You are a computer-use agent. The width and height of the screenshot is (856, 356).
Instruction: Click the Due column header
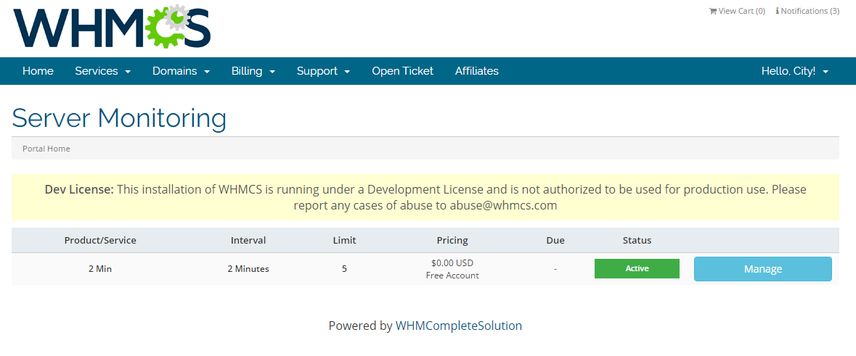(x=555, y=240)
